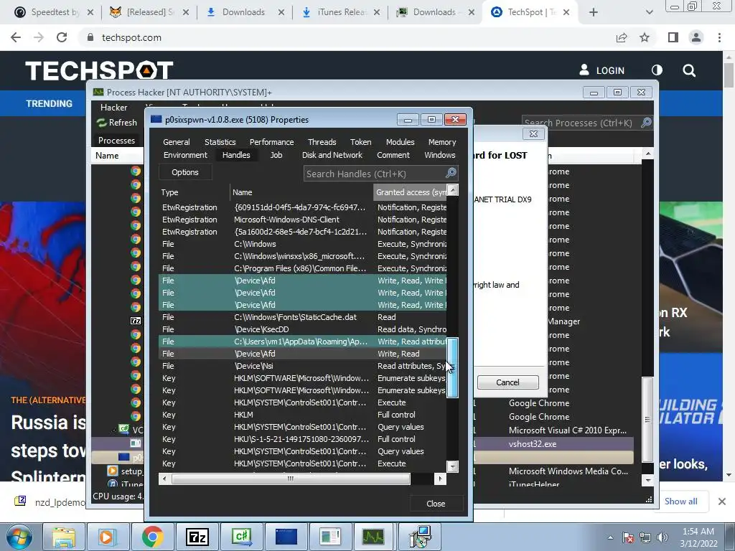The width and height of the screenshot is (735, 551).
Task: Switch to the Windows tab
Action: point(440,155)
